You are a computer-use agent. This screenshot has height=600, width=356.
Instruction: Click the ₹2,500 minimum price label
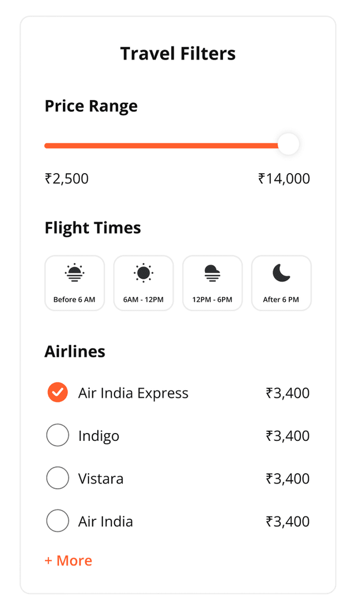pyautogui.click(x=67, y=178)
